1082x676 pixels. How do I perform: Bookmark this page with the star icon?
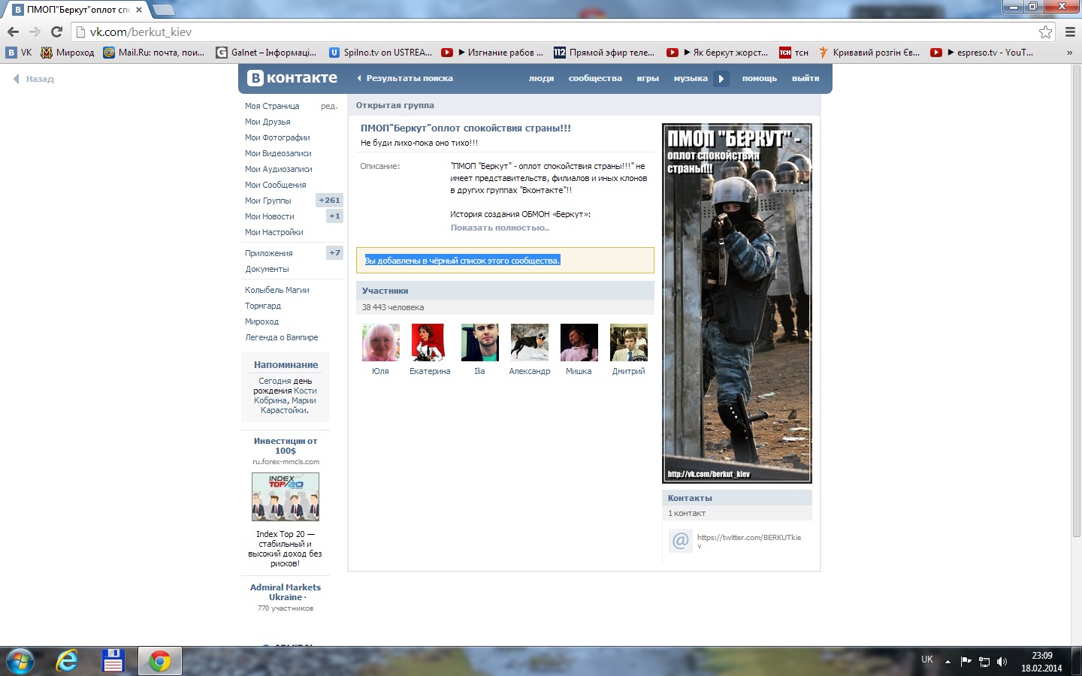(x=1045, y=32)
